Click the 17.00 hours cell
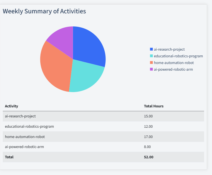 pos(148,137)
